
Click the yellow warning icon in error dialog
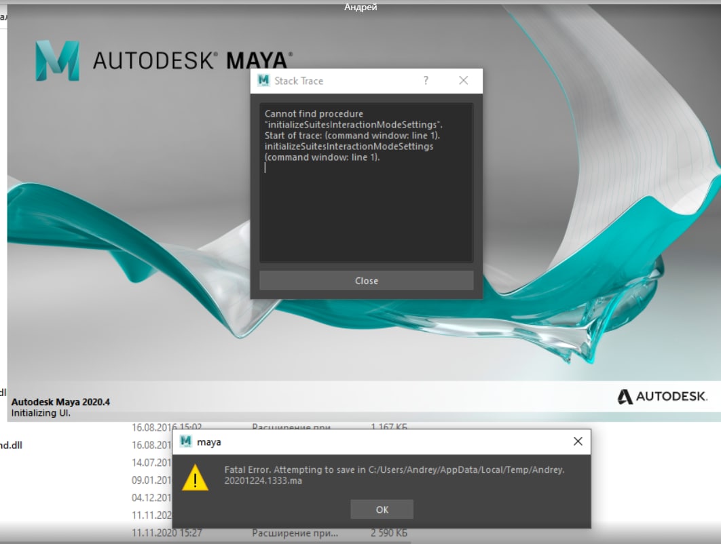click(195, 478)
